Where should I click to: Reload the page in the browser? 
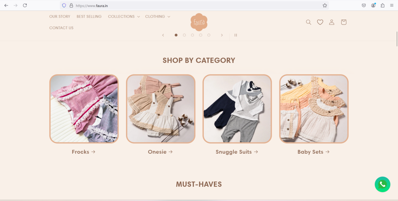click(25, 5)
